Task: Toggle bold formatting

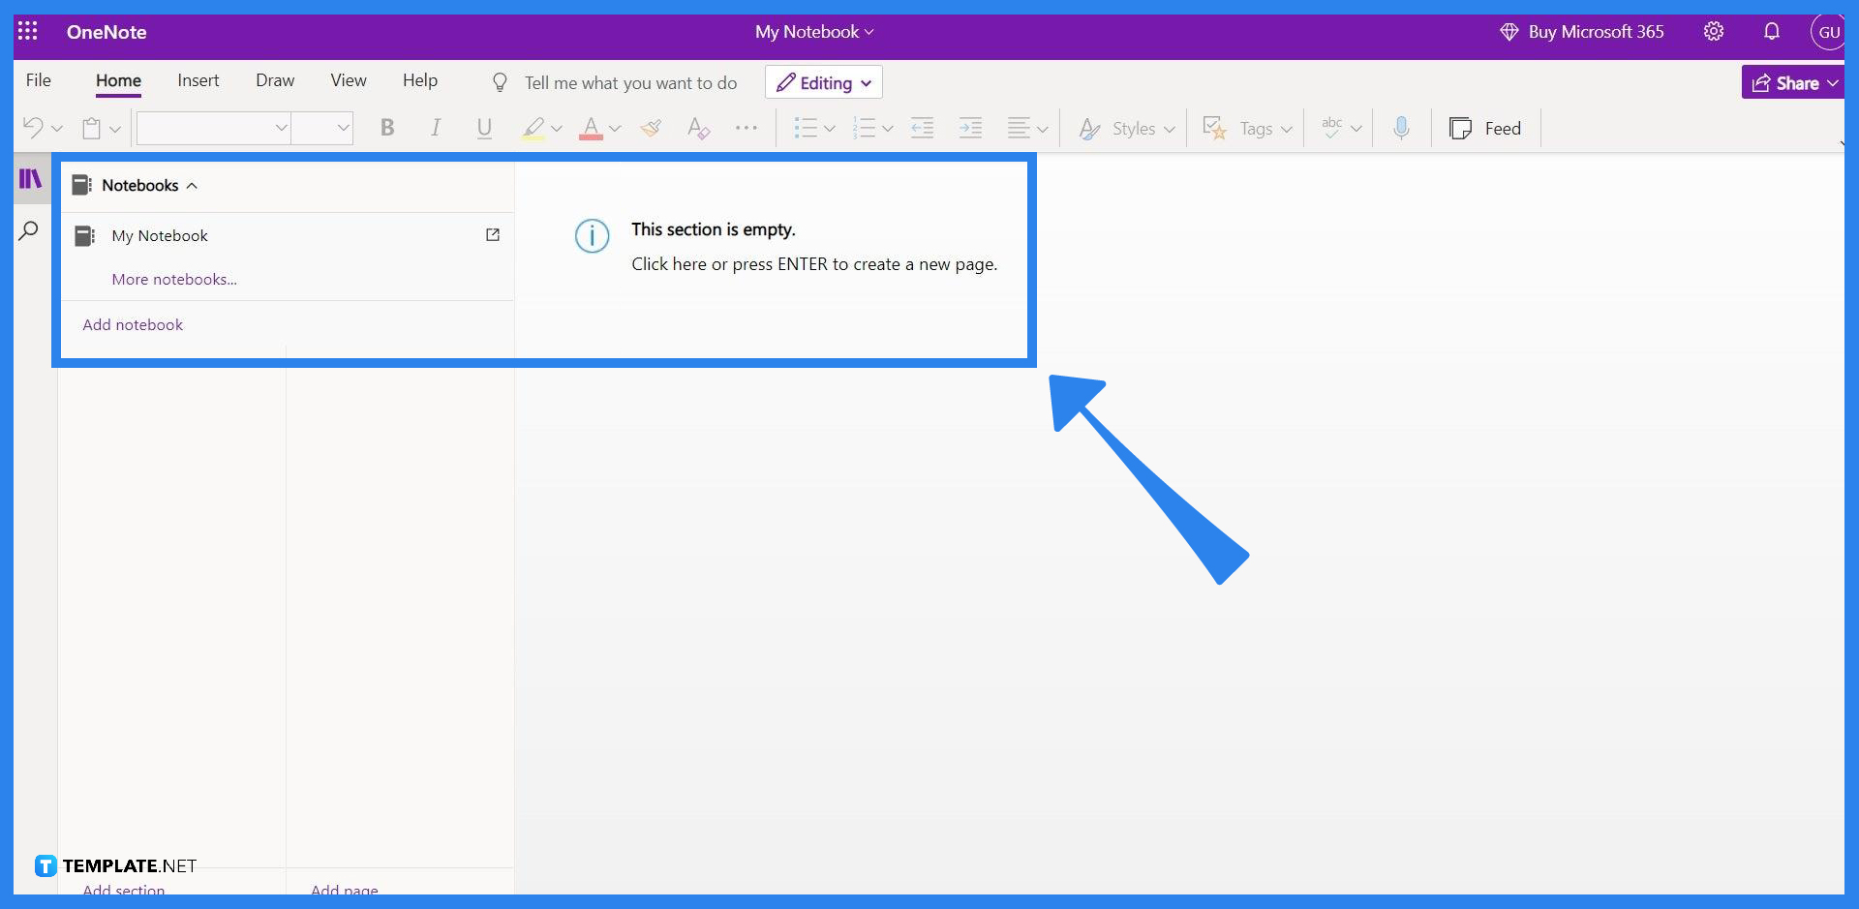Action: (387, 127)
